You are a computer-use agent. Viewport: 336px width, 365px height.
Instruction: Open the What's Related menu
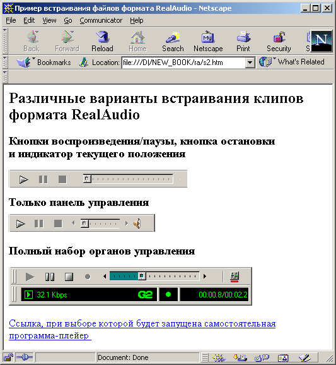tap(292, 62)
